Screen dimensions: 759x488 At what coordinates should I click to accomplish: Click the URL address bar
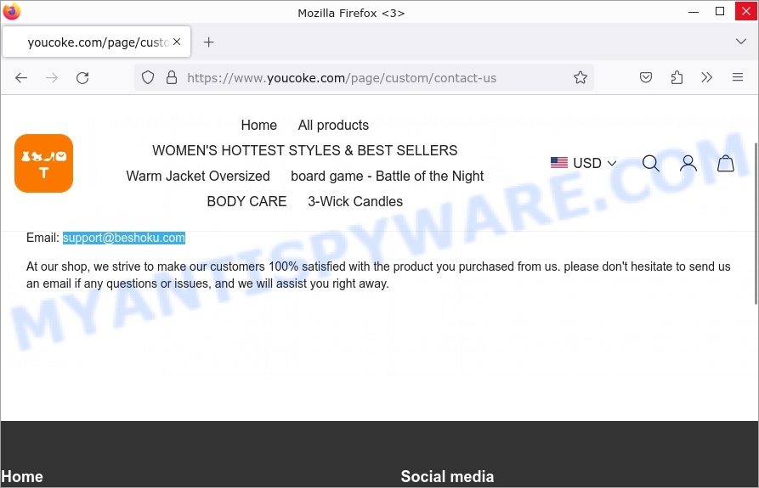pyautogui.click(x=363, y=77)
